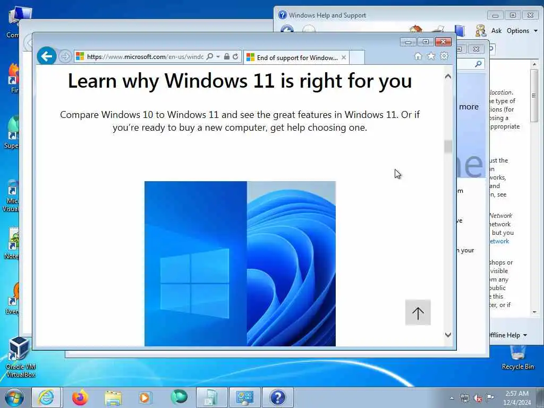Open Internet Explorer tools gear menu

click(x=444, y=56)
